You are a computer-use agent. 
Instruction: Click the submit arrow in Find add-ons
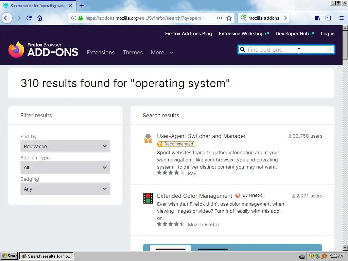[x=329, y=50]
